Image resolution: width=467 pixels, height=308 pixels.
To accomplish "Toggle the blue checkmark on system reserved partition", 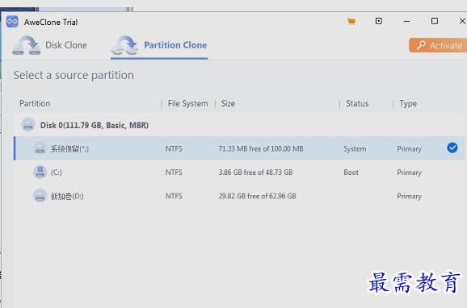I will (452, 148).
